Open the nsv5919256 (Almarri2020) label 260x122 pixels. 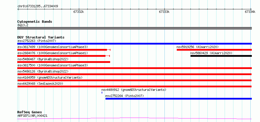[x=197, y=47]
